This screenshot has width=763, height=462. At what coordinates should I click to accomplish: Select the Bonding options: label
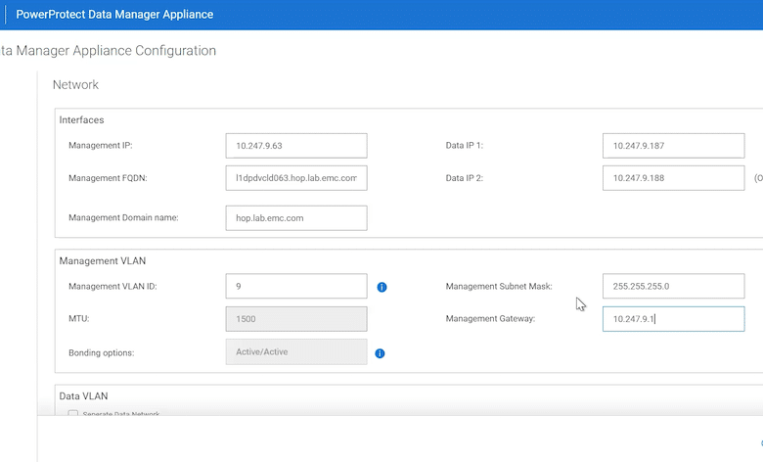[x=101, y=353]
